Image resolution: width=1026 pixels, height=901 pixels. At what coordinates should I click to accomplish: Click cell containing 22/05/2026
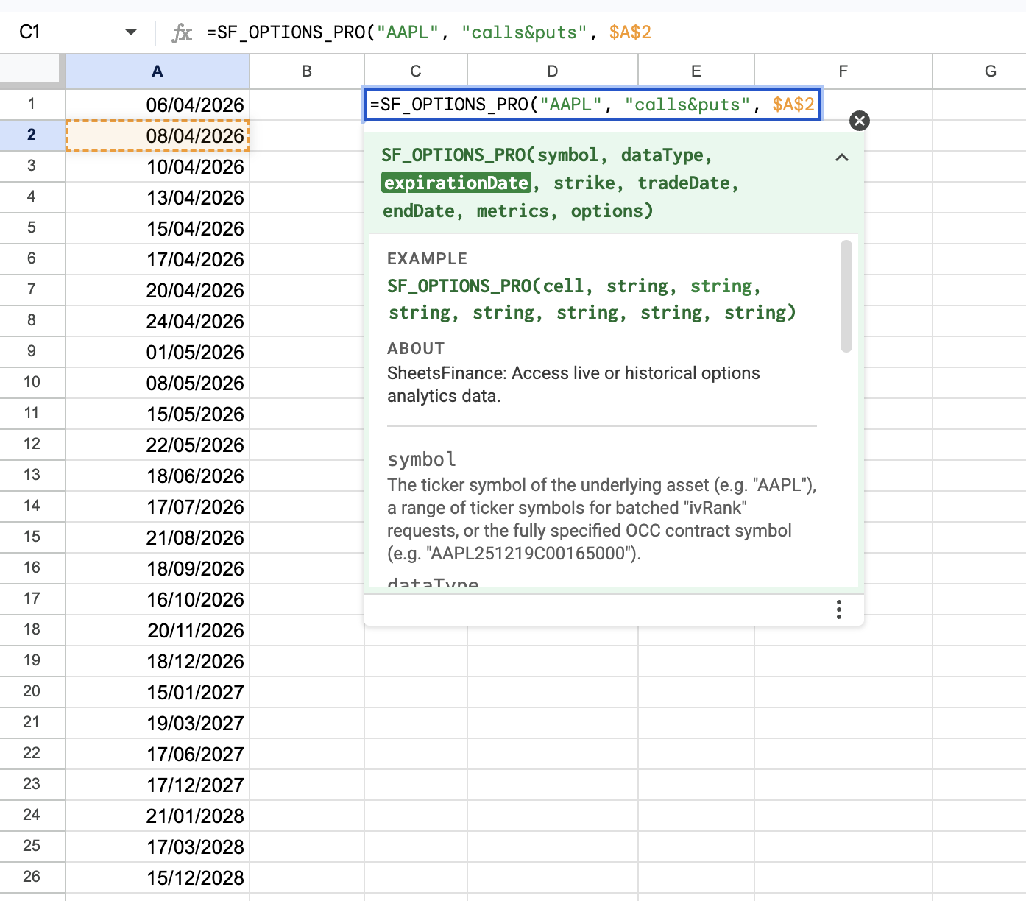158,445
